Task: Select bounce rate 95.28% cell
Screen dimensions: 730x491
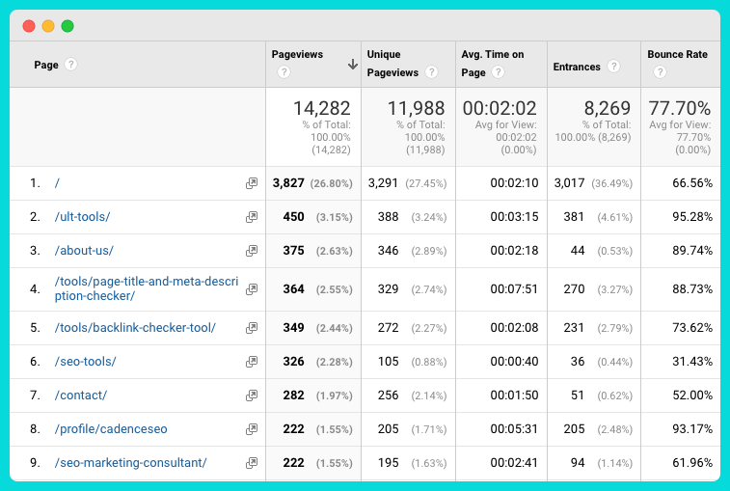Action: click(692, 217)
